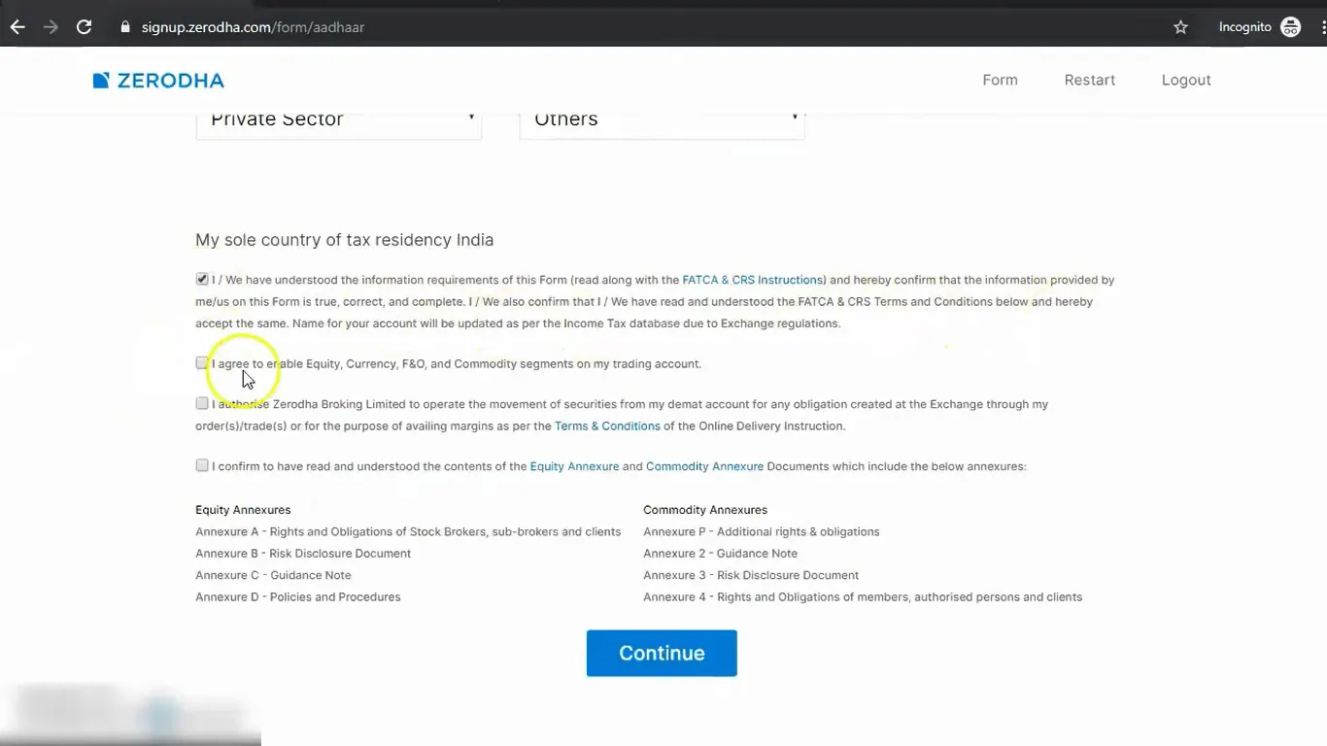Click the address bar URL
Image resolution: width=1327 pixels, height=746 pixels.
(x=253, y=27)
